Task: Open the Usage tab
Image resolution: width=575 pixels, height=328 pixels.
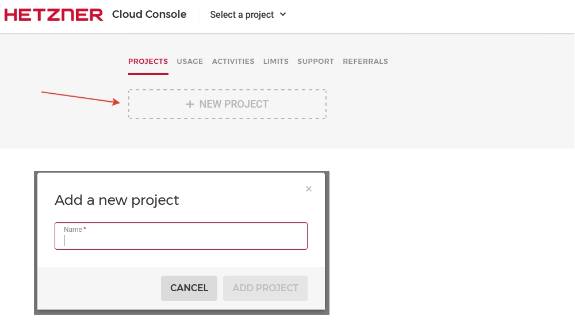Action: point(190,62)
